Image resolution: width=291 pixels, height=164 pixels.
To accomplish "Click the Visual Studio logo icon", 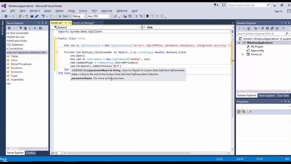I will point(4,6).
